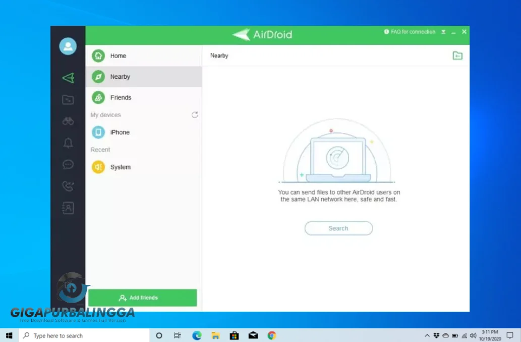Open the Contacts icon in sidebar
This screenshot has width=521, height=342.
68,208
